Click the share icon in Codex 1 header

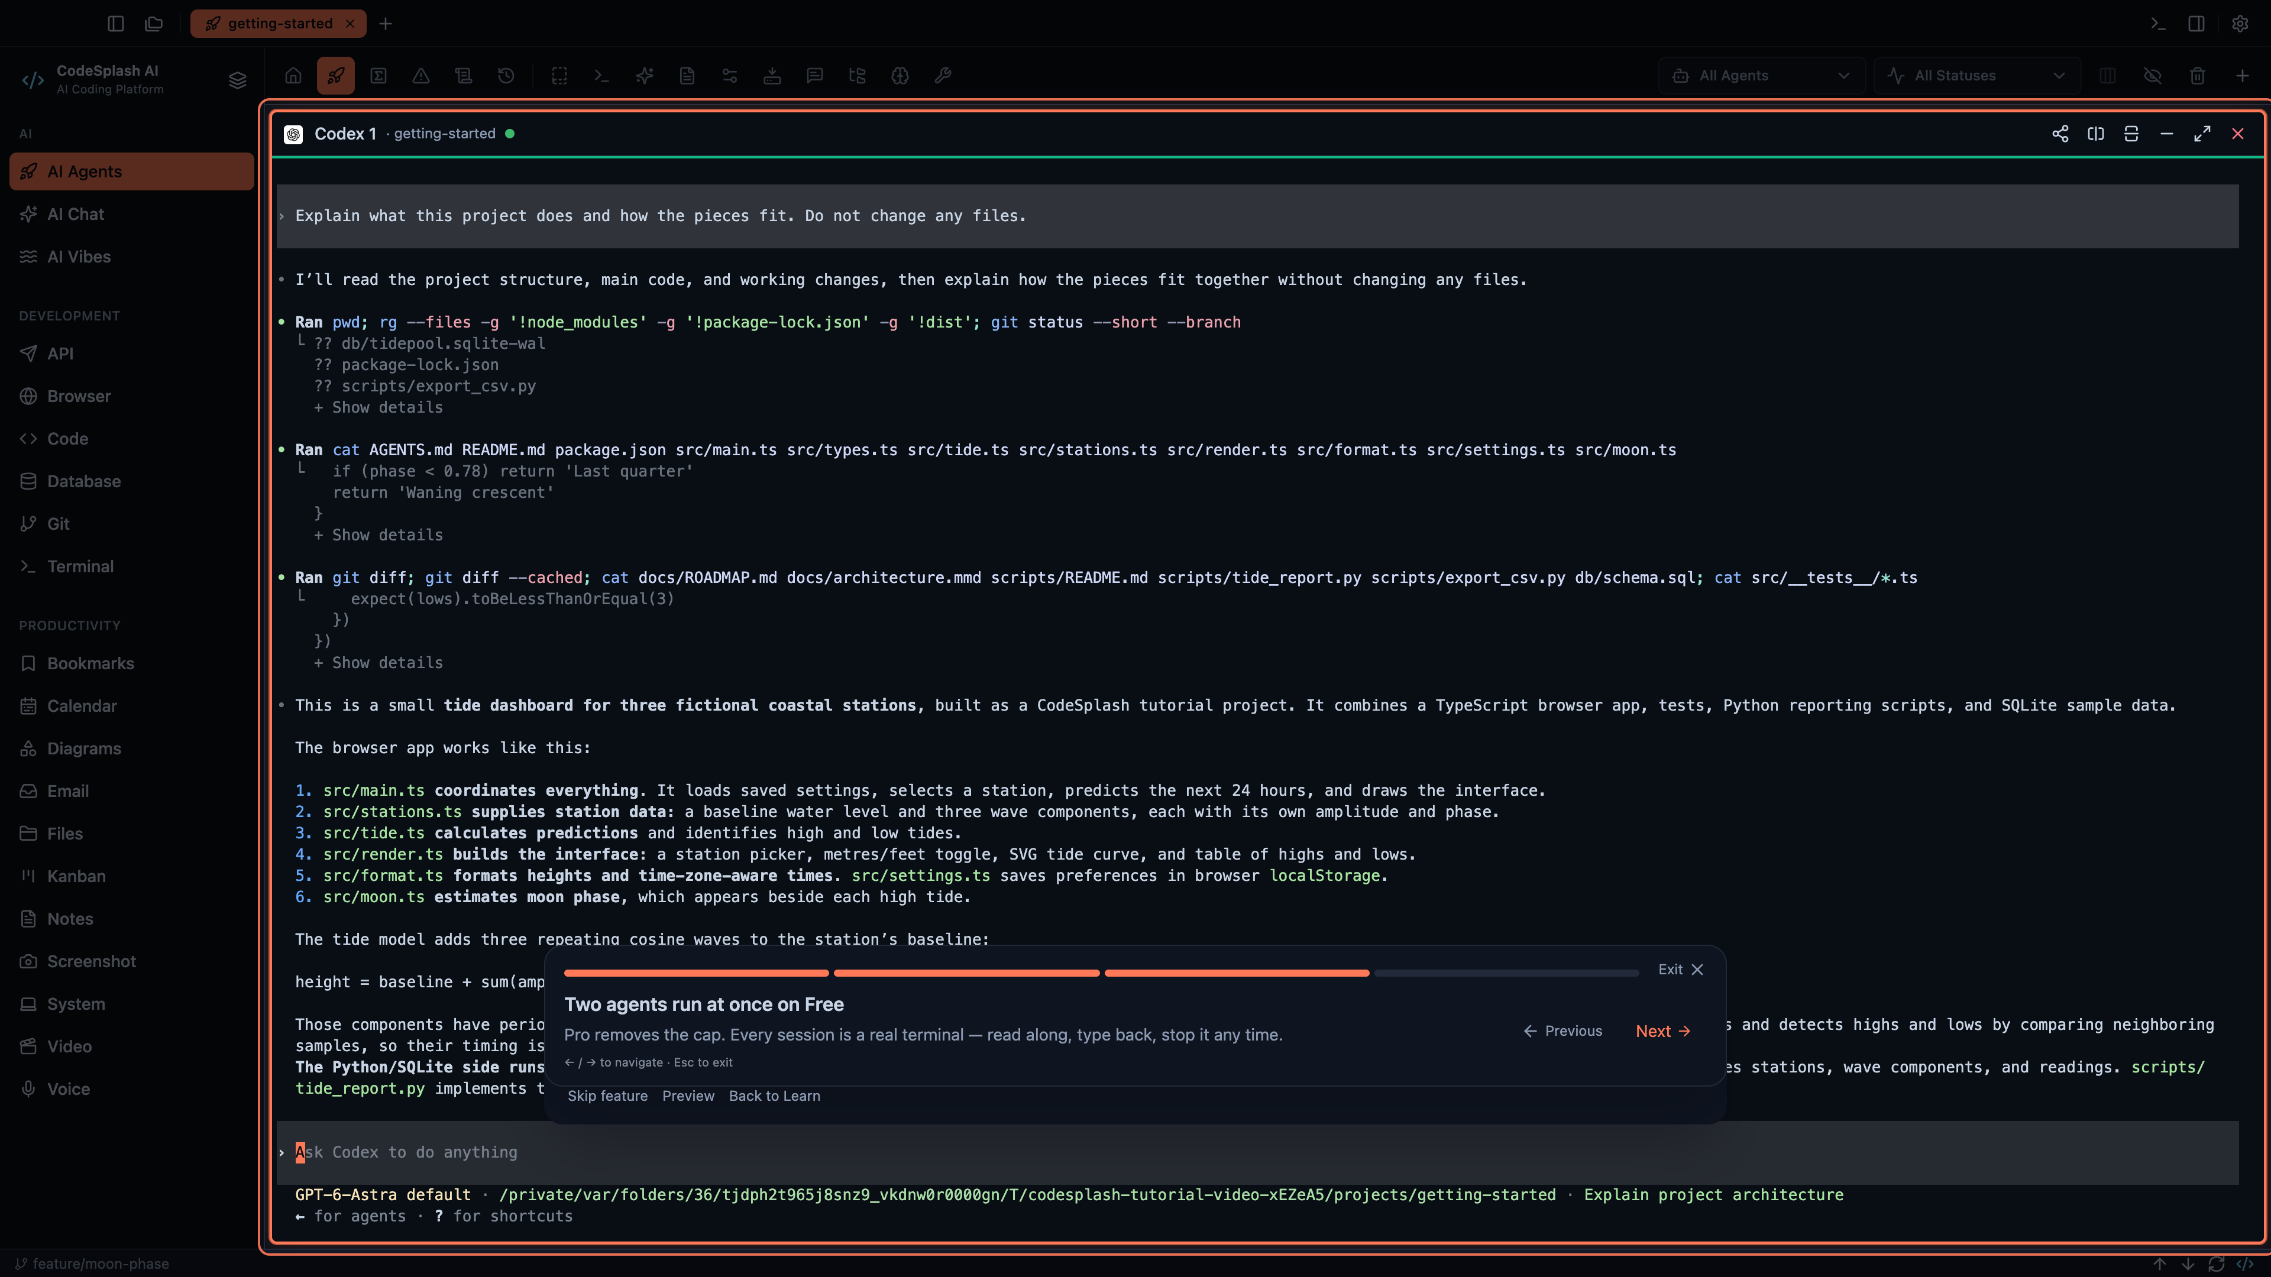coord(2060,134)
